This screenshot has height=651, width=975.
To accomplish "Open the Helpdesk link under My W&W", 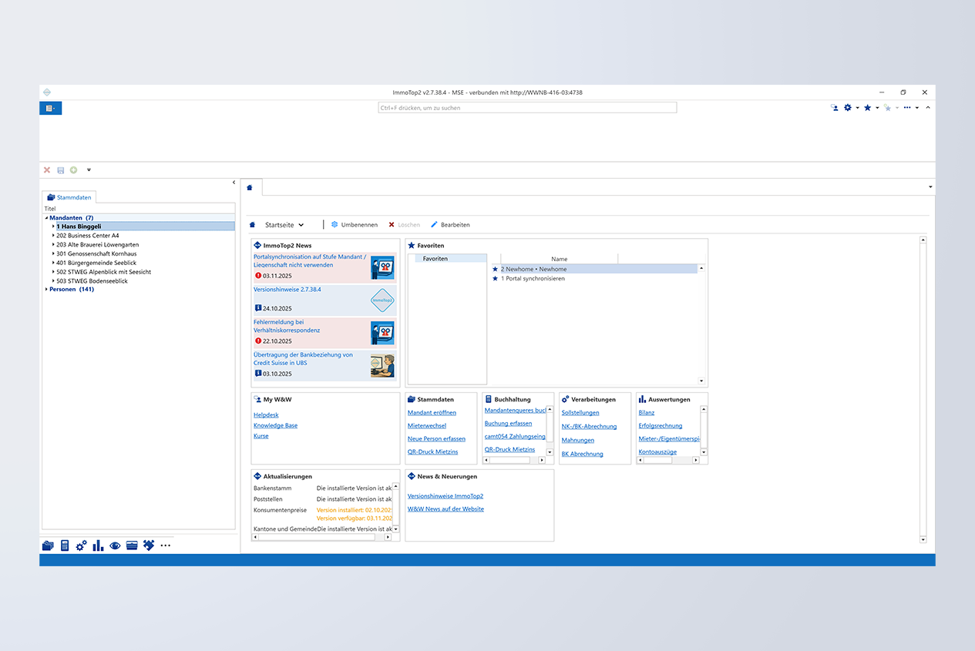I will pyautogui.click(x=266, y=414).
